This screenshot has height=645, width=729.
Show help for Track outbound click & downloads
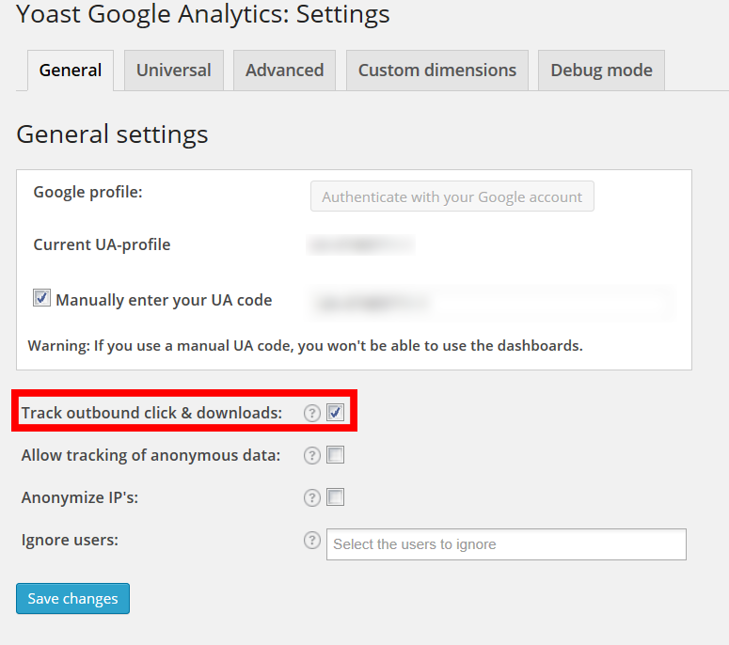(x=312, y=413)
